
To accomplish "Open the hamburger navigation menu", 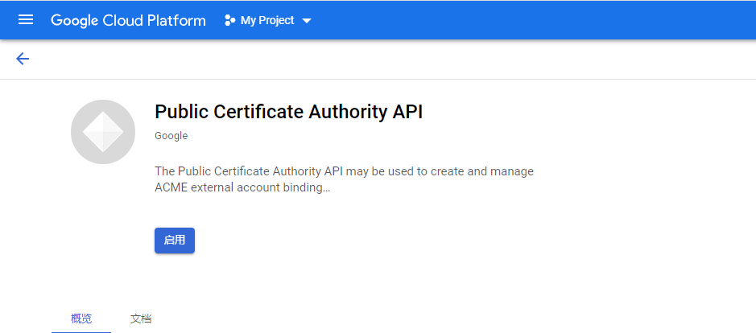I will [x=26, y=20].
